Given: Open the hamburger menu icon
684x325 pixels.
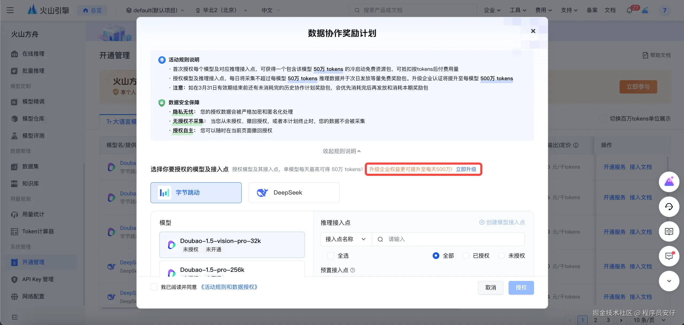Looking at the screenshot, I should coord(10,10).
